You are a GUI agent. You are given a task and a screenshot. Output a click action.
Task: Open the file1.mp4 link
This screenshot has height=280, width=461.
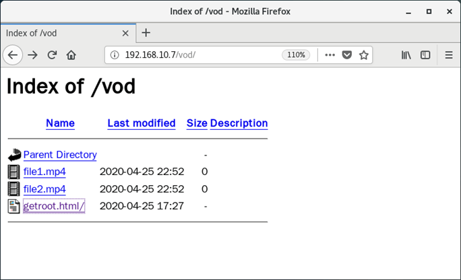coord(44,172)
